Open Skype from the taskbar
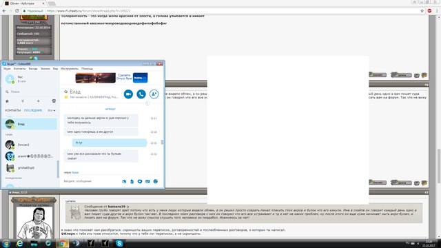The height and width of the screenshot is (248, 441). 119,243
